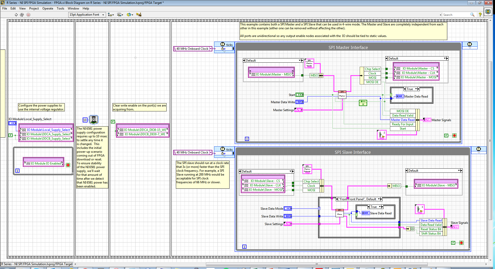
Task: Click the Abort Execution stop button
Action: click(28, 15)
